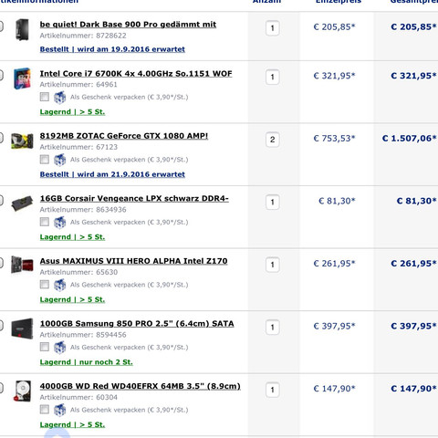Edit quantity field for ZOTAC GeForce GTX 1080
438x438 pixels.
(x=273, y=140)
